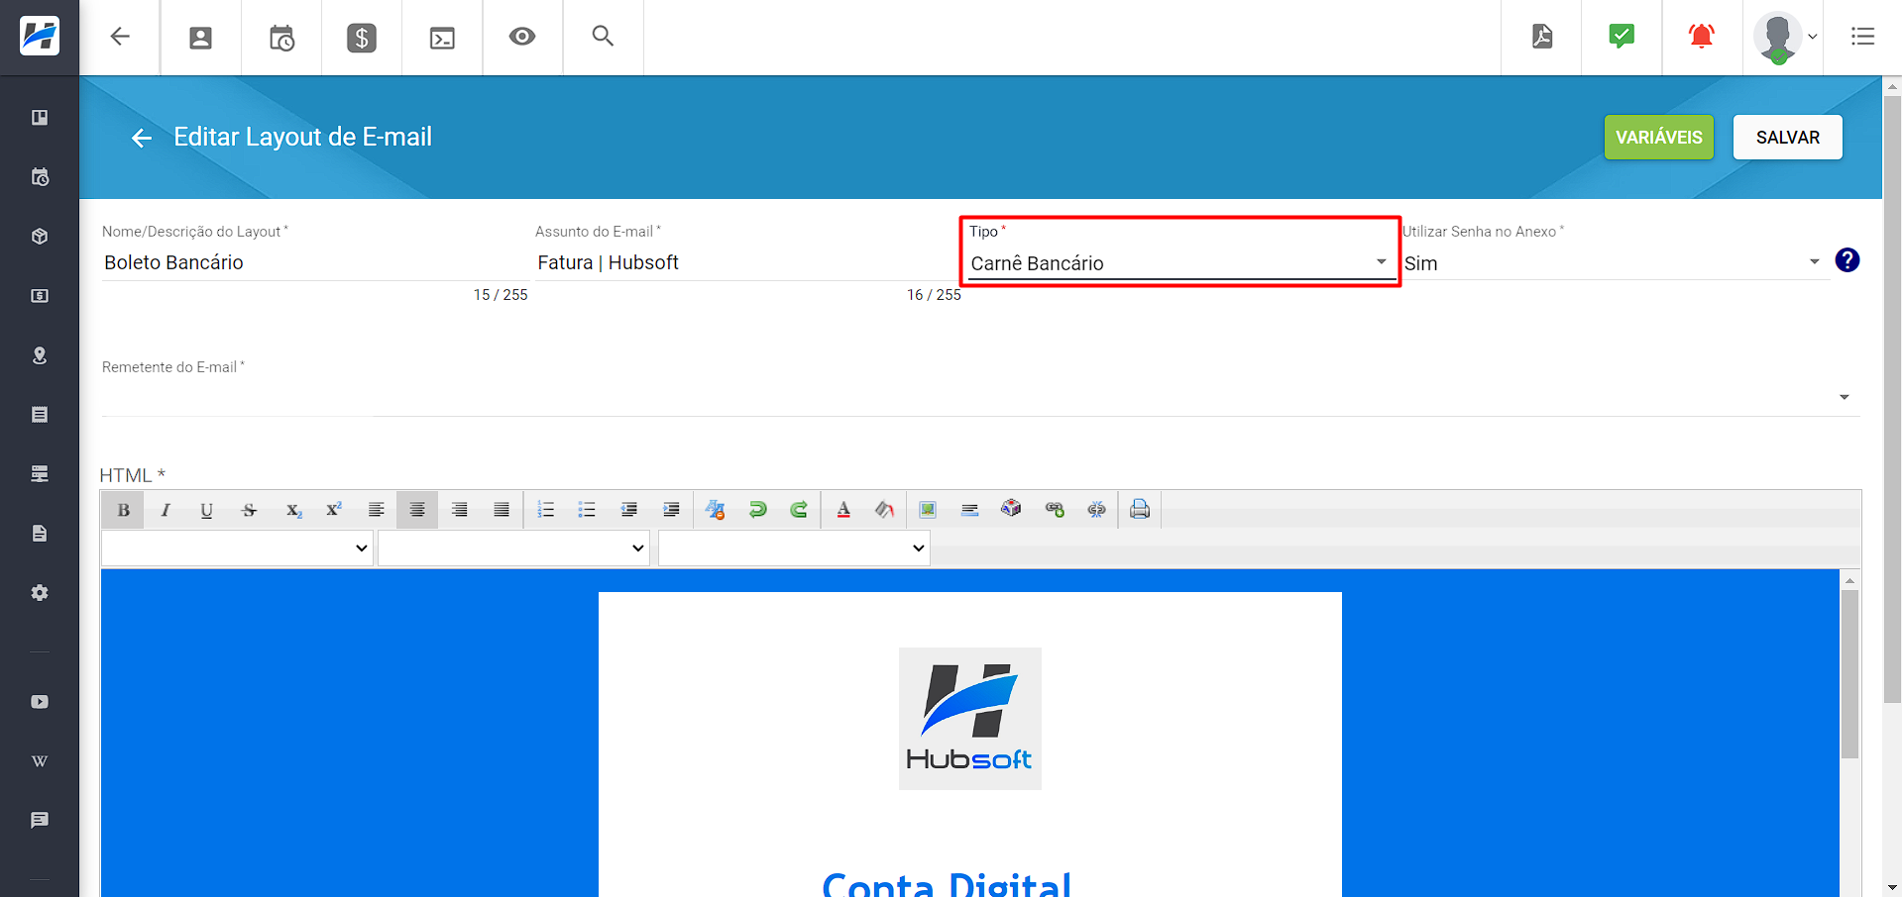Viewport: 1902px width, 897px height.
Task: Open the text color picker icon
Action: click(843, 510)
